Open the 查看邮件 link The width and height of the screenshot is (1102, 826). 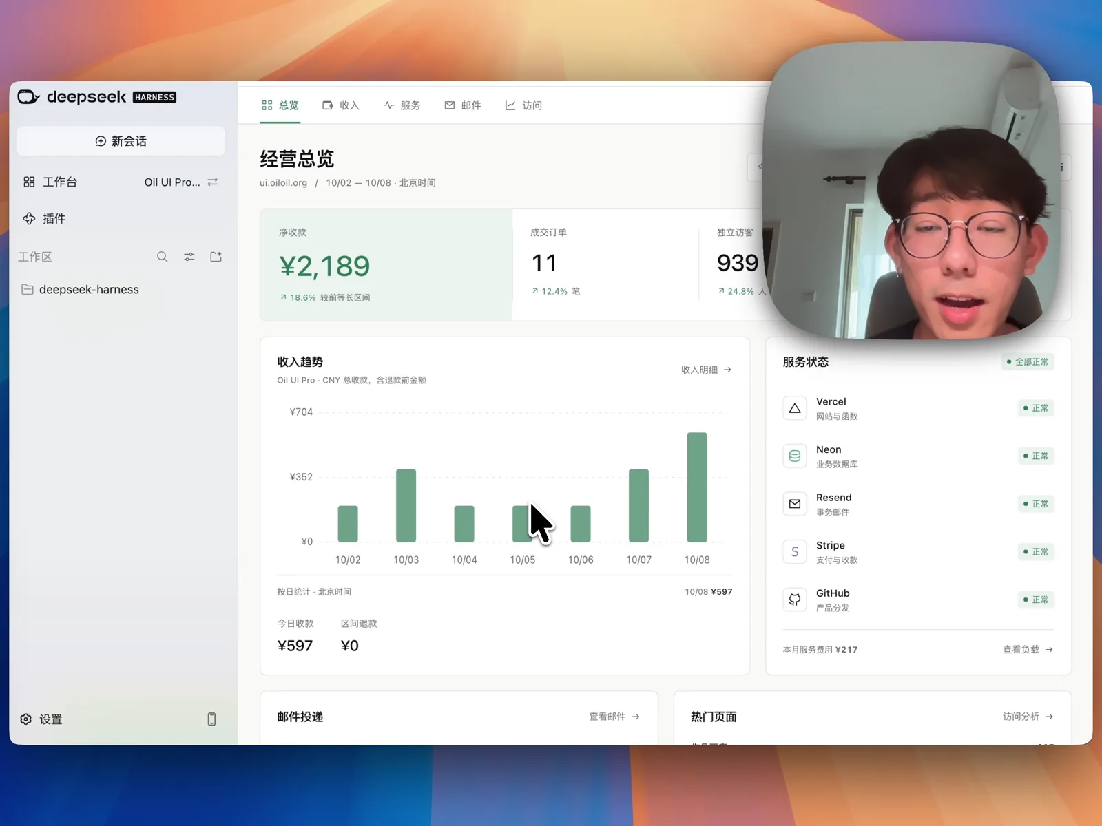coord(614,717)
